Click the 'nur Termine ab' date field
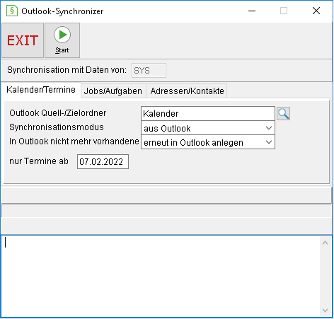 point(103,162)
